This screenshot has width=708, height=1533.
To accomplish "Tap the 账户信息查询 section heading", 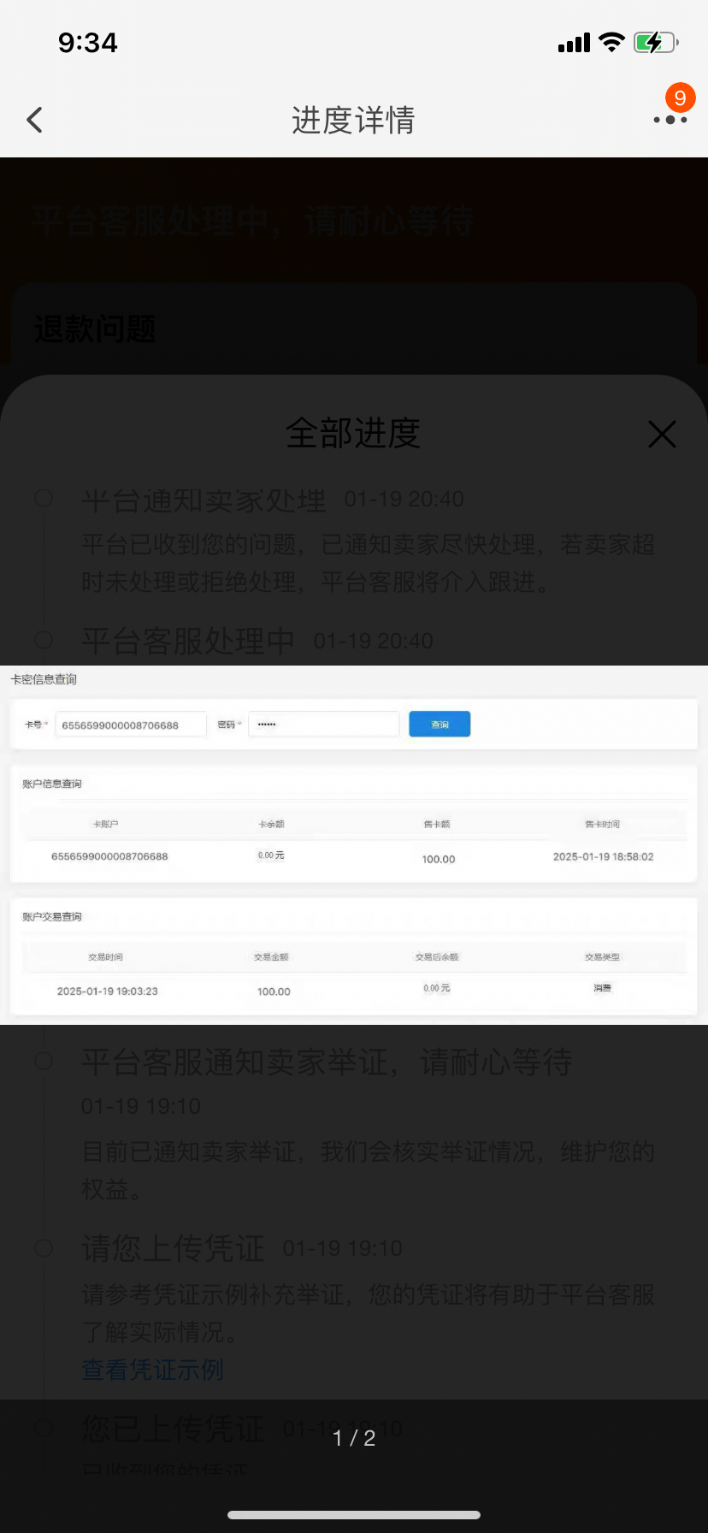I will (52, 784).
